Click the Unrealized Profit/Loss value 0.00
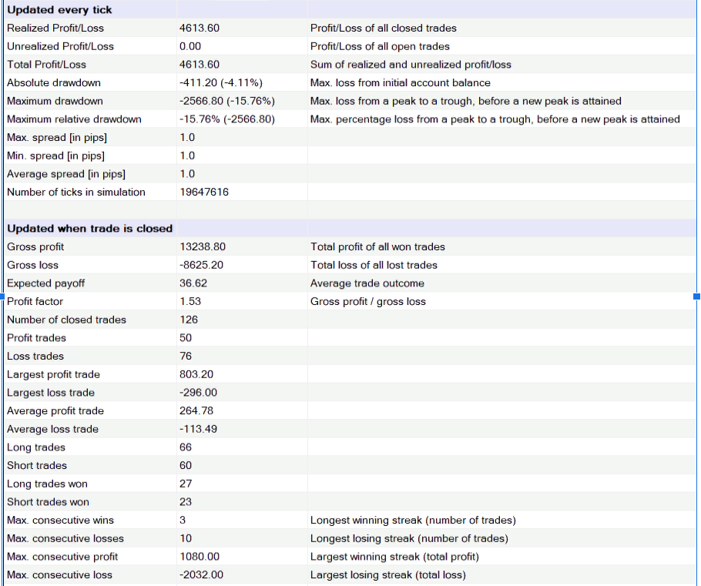Image resolution: width=701 pixels, height=586 pixels. [190, 46]
